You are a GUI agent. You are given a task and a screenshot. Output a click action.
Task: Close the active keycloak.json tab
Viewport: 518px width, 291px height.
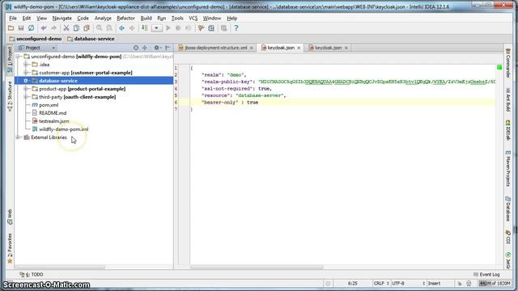point(299,48)
